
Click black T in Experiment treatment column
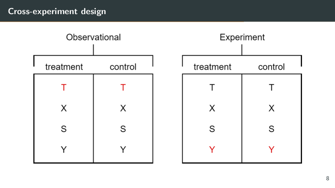point(212,87)
